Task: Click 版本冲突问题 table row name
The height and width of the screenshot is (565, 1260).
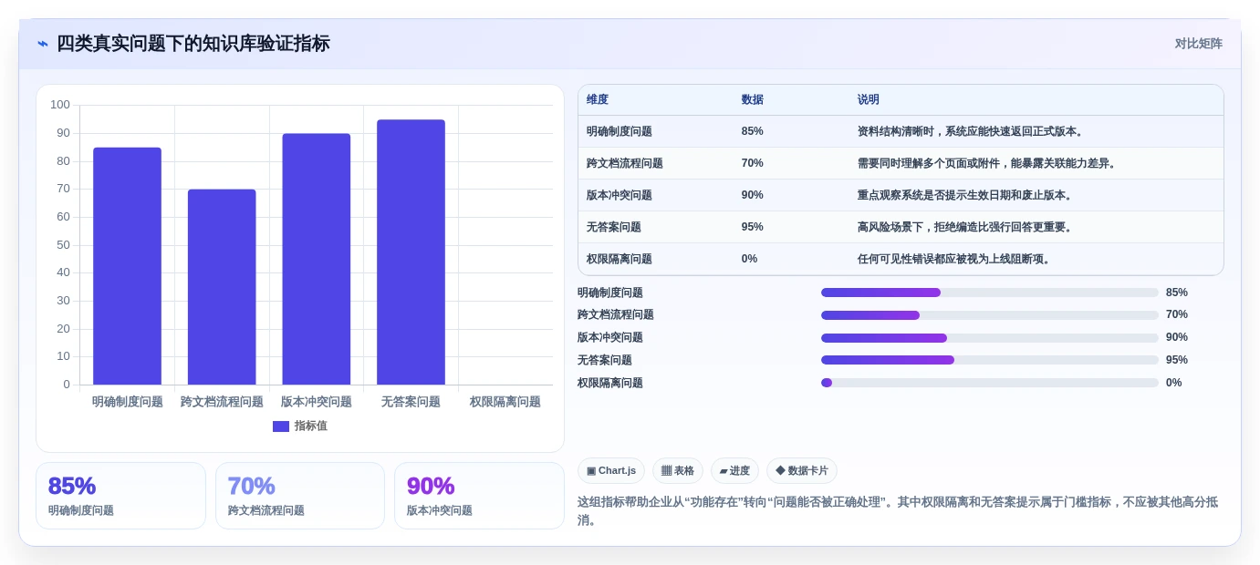Action: (x=620, y=195)
